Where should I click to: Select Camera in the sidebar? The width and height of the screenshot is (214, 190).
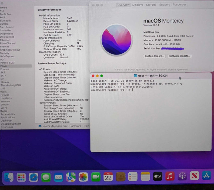(x=4, y=24)
